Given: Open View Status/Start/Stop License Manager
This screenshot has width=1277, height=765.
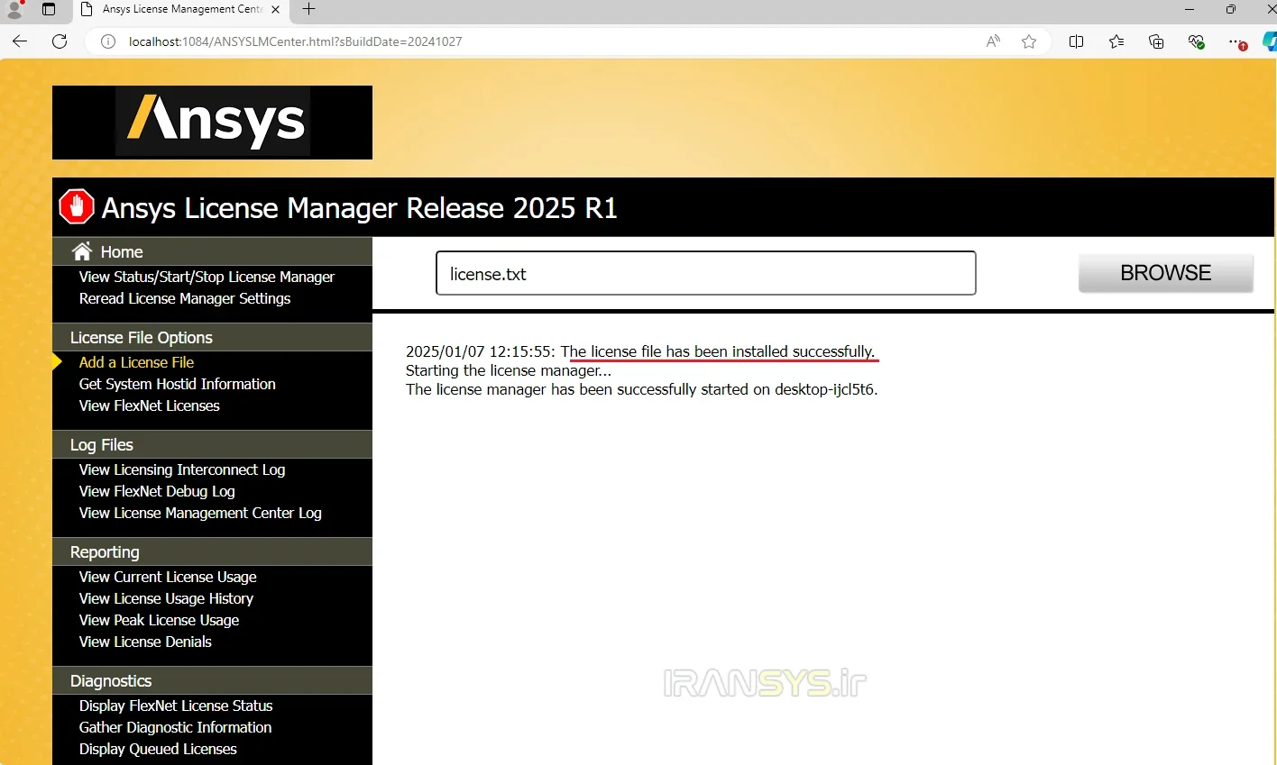Looking at the screenshot, I should 207,277.
